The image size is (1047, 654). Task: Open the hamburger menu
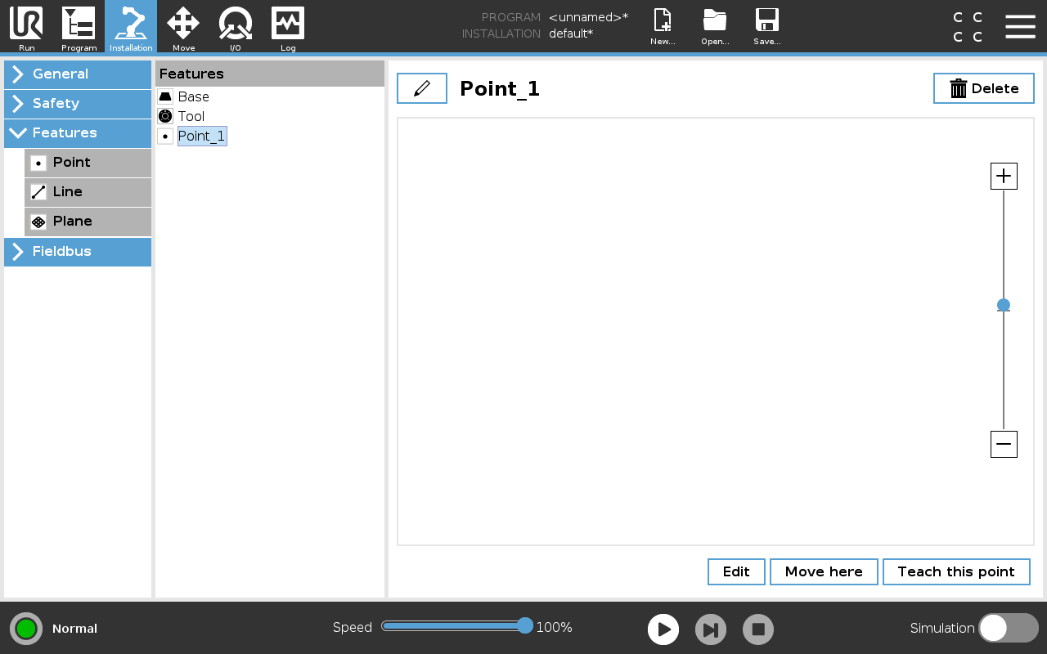point(1020,26)
